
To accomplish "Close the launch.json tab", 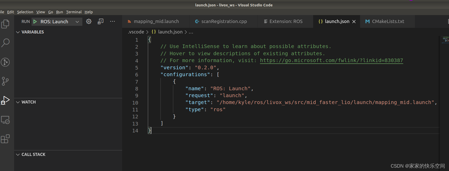I will coord(354,22).
